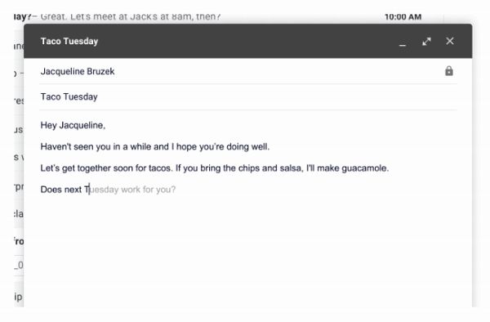This screenshot has height=322, width=490.
Task: Minimize the Taco Tuesday compose window
Action: pyautogui.click(x=403, y=42)
